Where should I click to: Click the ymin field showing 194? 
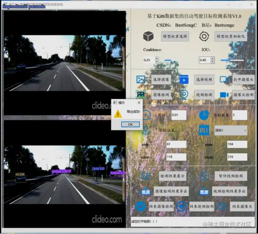(237, 144)
